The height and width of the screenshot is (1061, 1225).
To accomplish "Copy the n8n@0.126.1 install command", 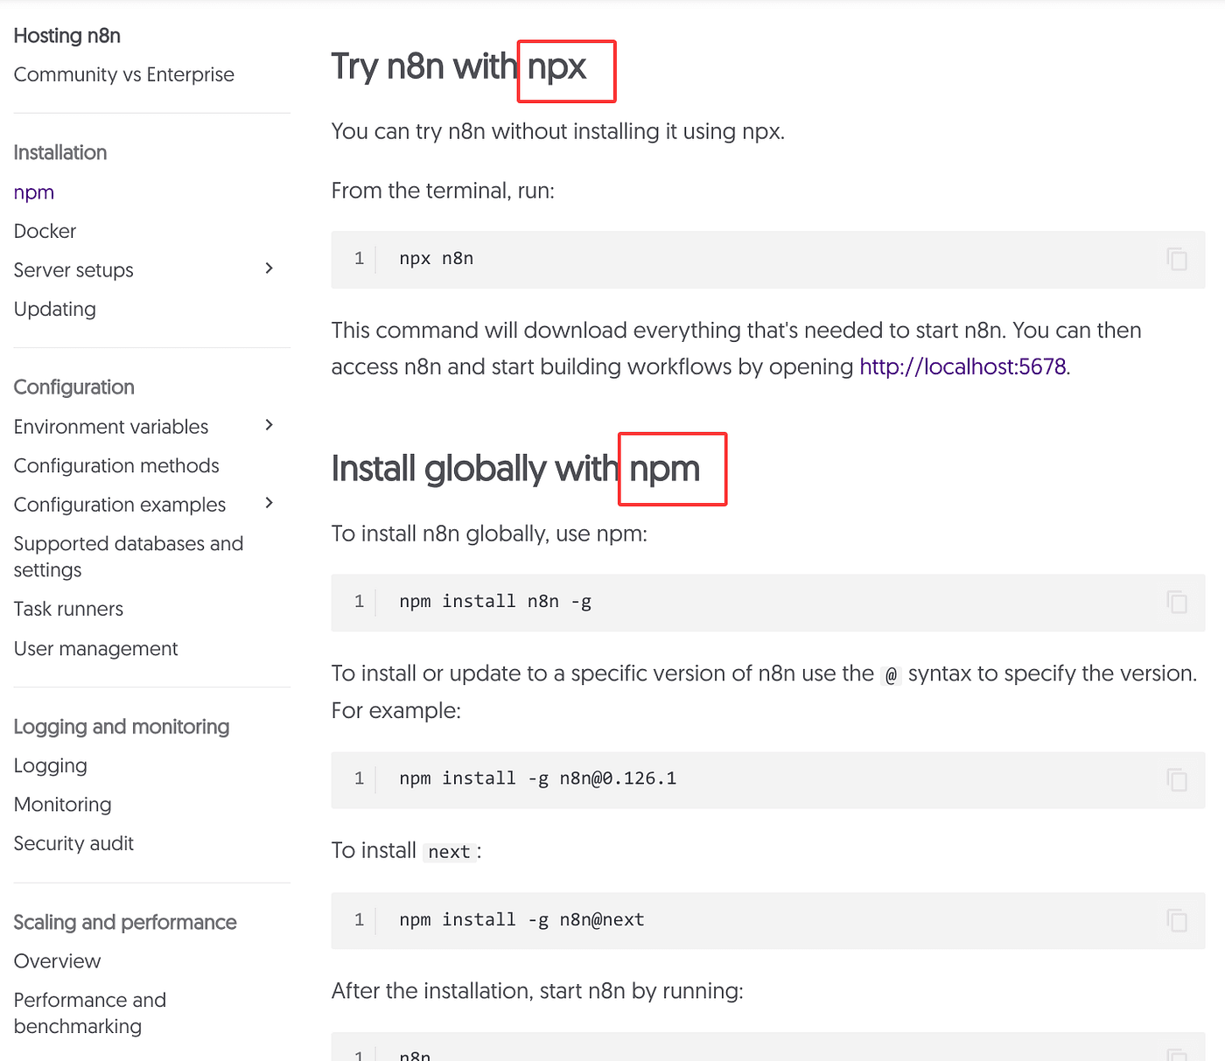I will (x=1177, y=779).
